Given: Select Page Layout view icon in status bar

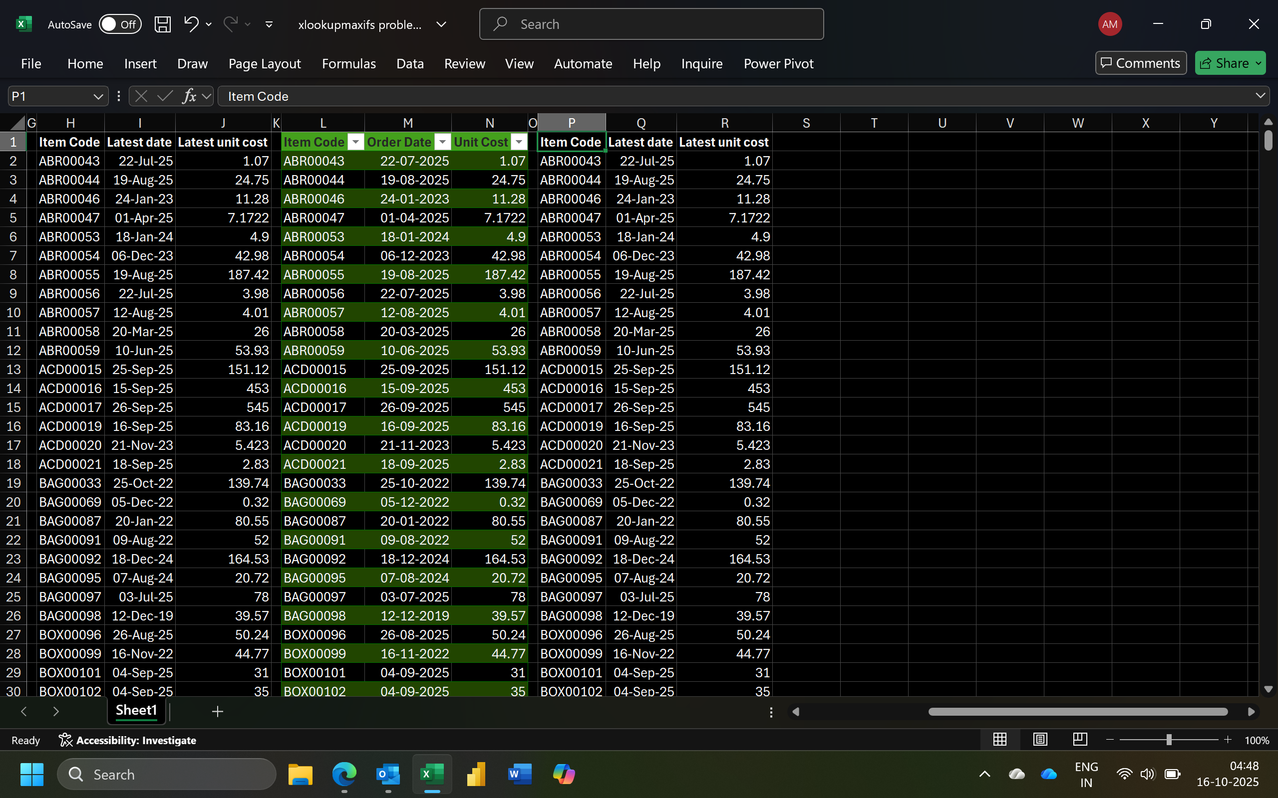Looking at the screenshot, I should click(x=1040, y=740).
